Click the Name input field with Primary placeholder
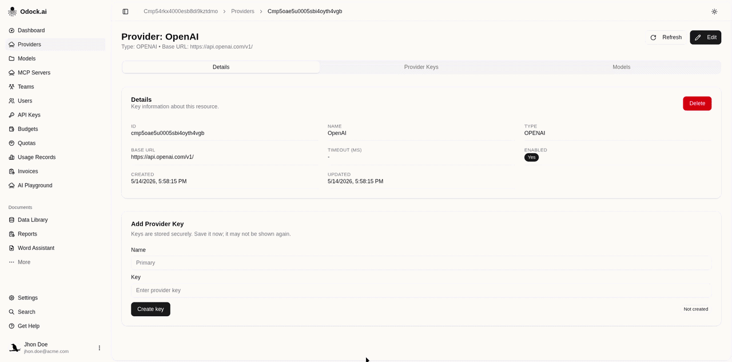 (x=421, y=262)
